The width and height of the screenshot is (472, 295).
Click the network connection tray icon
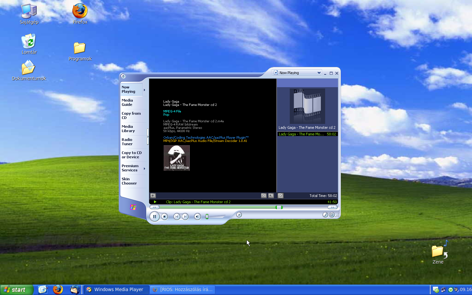pyautogui.click(x=443, y=290)
